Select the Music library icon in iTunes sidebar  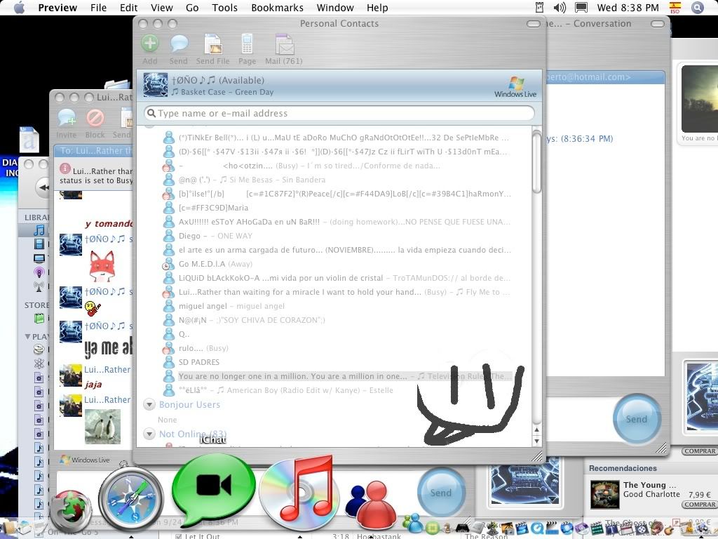[39, 230]
